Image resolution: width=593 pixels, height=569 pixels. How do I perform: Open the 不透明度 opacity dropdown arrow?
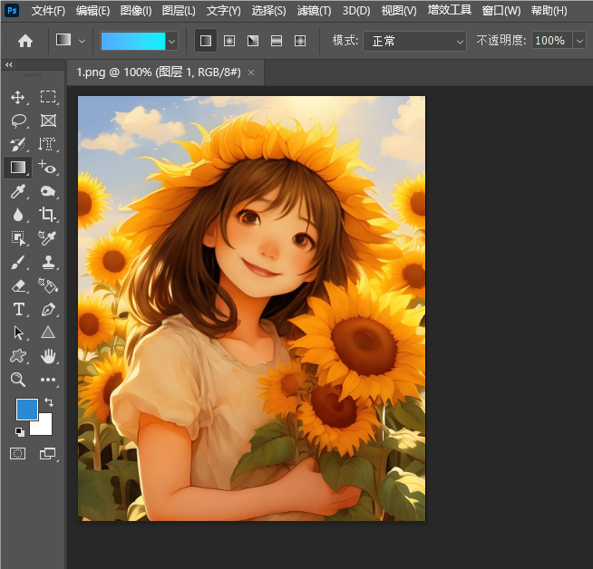tap(580, 41)
